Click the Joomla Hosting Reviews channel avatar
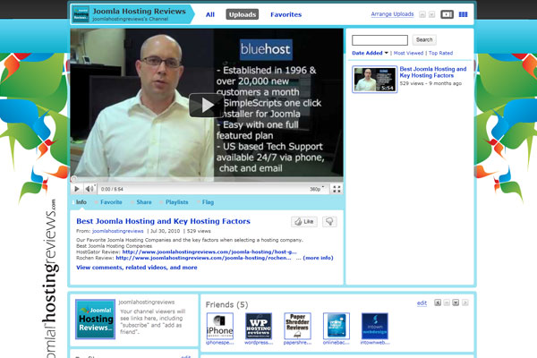 (95, 320)
